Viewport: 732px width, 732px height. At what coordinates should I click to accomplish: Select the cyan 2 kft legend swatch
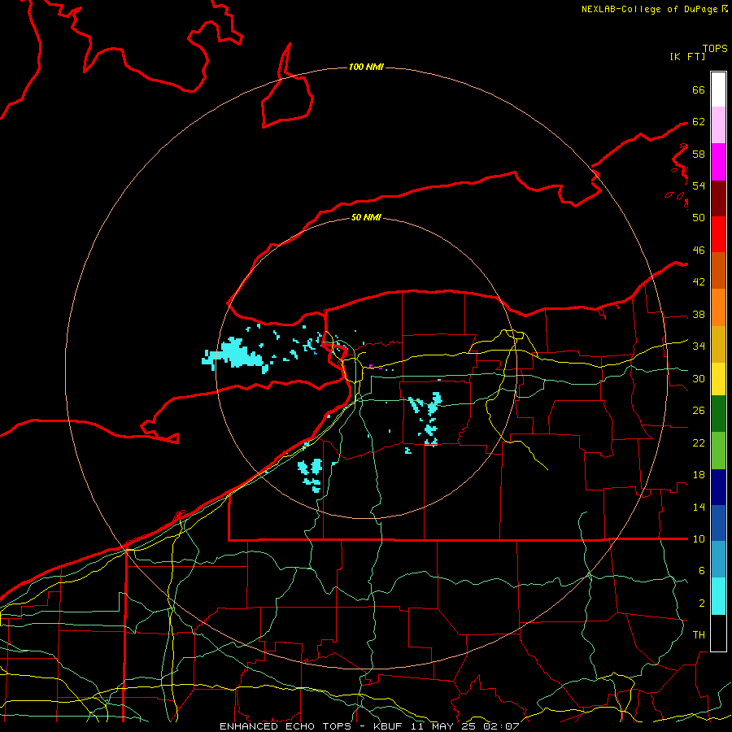point(718,596)
